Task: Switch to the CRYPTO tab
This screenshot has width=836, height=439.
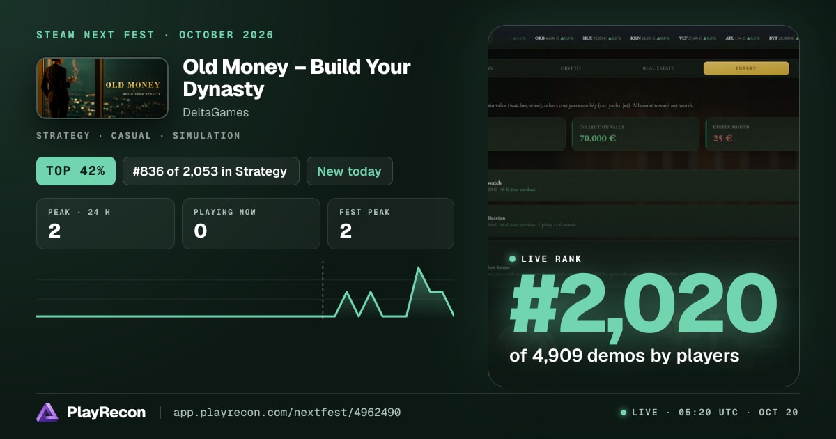Action: [571, 68]
